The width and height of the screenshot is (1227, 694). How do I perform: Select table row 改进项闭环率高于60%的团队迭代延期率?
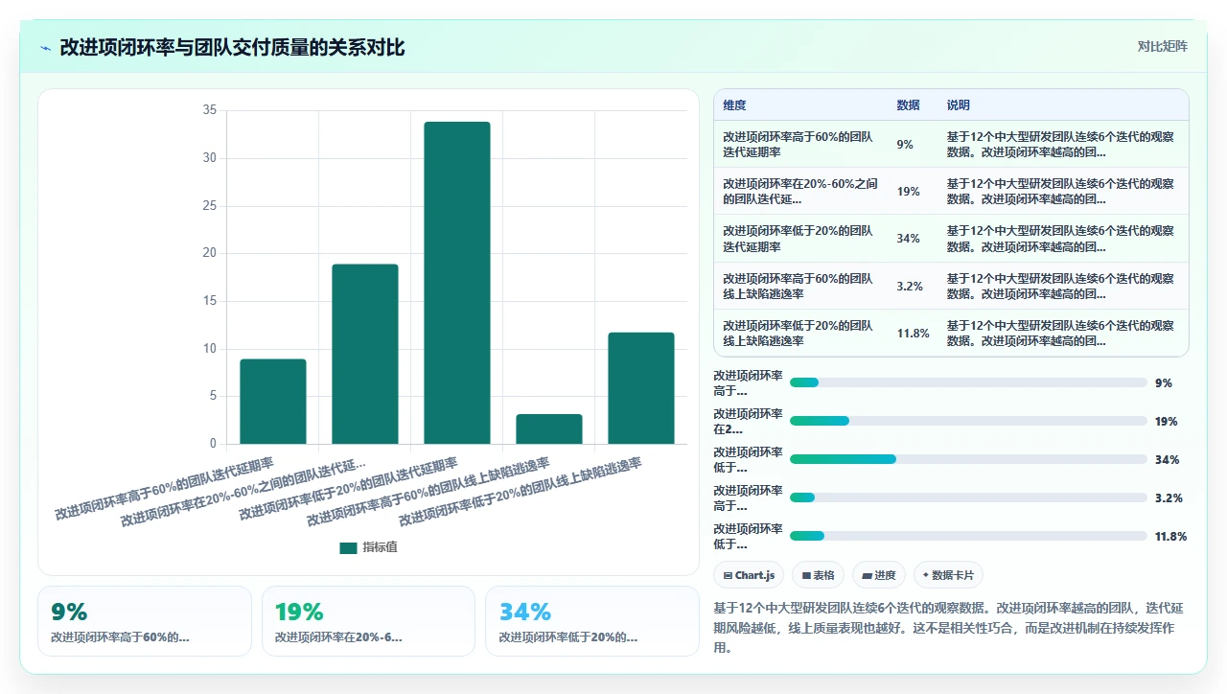coord(951,145)
